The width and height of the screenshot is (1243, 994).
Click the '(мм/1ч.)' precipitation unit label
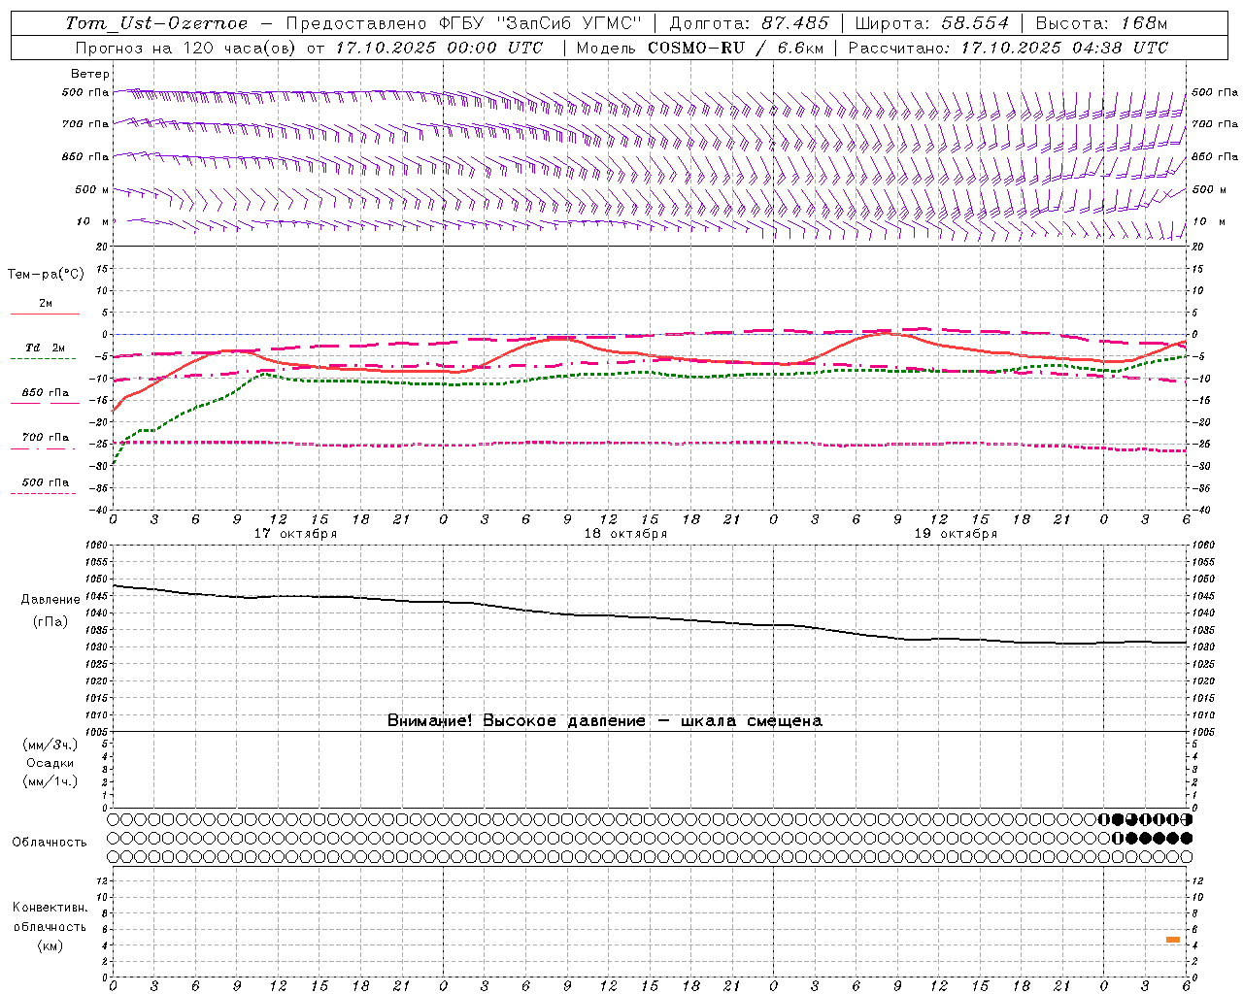point(50,781)
